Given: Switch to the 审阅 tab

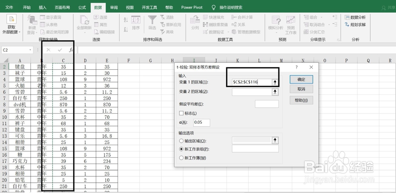Looking at the screenshot, I should [x=114, y=7].
